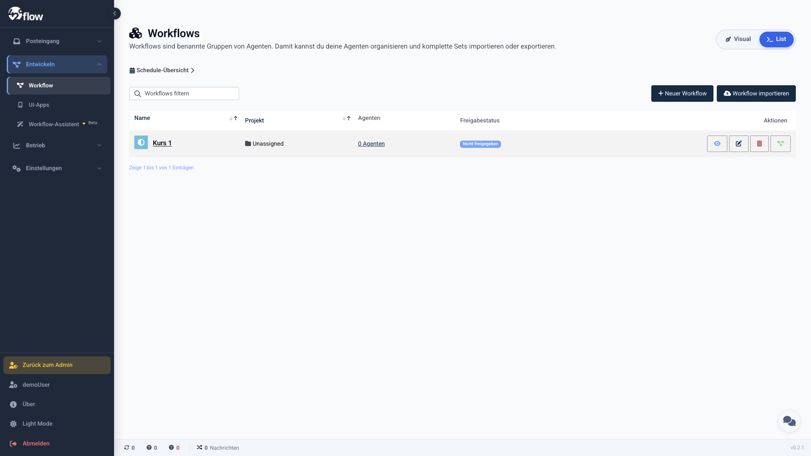This screenshot has width=811, height=456.
Task: Open the eye preview icon for Kurs 1
Action: click(x=717, y=144)
